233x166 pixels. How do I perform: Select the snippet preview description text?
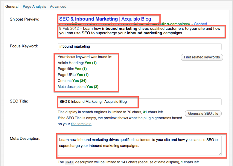140,31
